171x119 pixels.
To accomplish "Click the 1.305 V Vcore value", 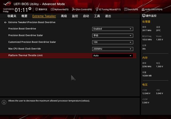I will click(160, 40).
